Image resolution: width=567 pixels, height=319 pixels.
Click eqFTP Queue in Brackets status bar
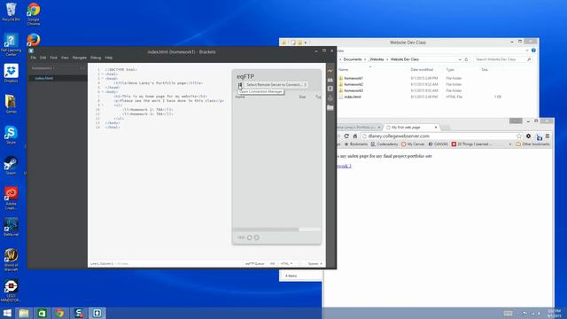pos(254,264)
